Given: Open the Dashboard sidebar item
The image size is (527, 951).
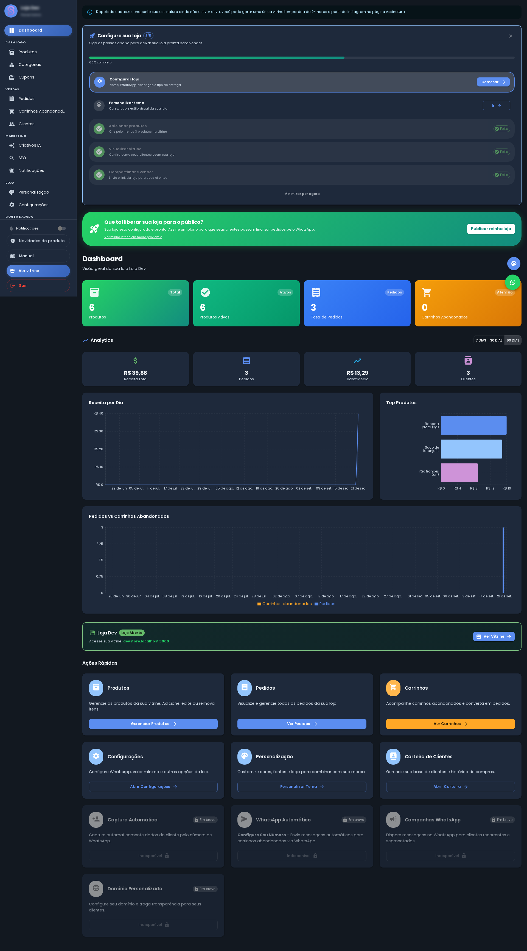Looking at the screenshot, I should 38,30.
